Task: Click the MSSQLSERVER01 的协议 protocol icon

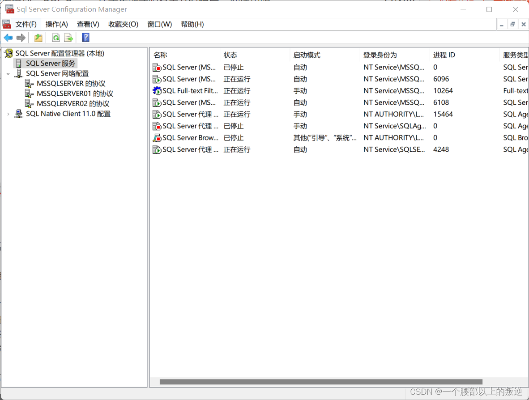Action: (30, 94)
